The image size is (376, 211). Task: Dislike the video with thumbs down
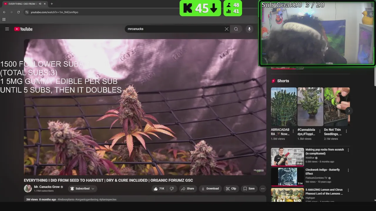tap(172, 189)
